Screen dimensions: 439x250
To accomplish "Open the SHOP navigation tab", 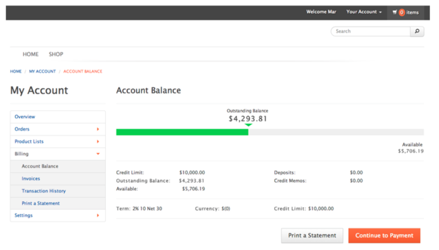I will [56, 54].
